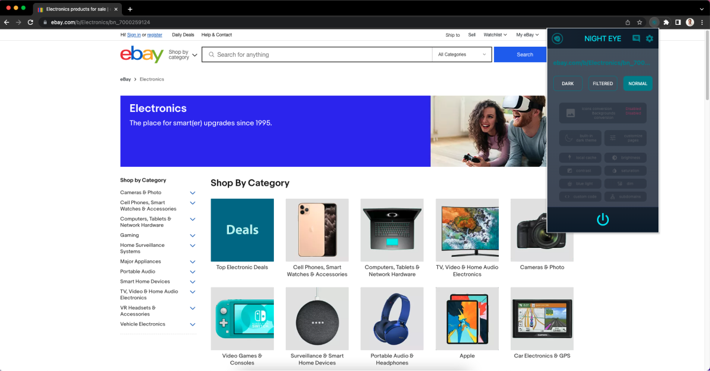Screen dimensions: 710x371
Task: Toggle Chrome side panel icon
Action: pos(678,22)
